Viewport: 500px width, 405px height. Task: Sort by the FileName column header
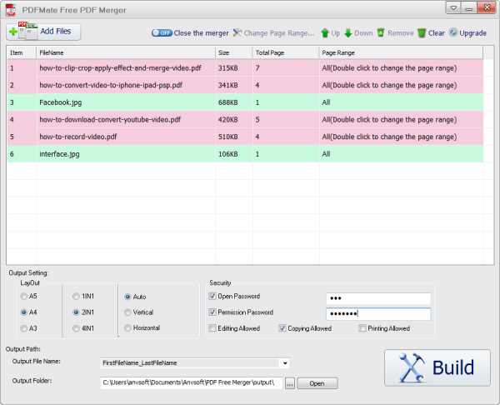pos(126,52)
